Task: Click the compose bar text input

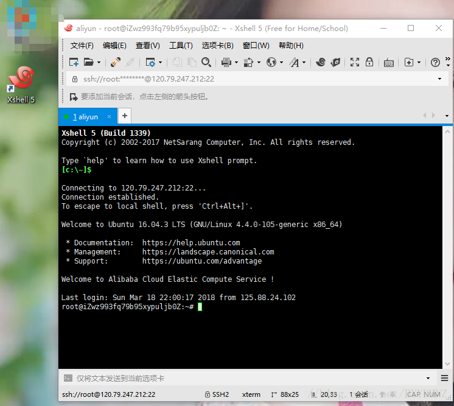Action: coord(249,378)
